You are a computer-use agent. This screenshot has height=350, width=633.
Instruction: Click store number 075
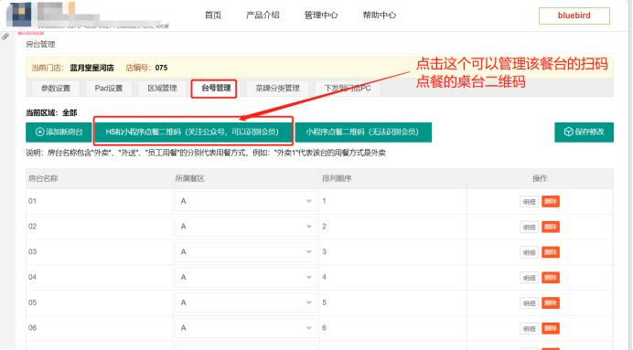161,68
